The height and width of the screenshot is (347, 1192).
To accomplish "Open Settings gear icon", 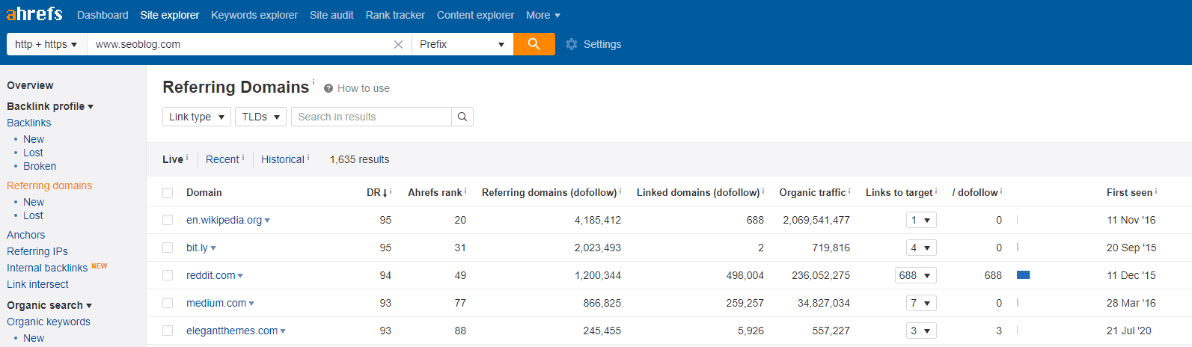I will coord(572,44).
